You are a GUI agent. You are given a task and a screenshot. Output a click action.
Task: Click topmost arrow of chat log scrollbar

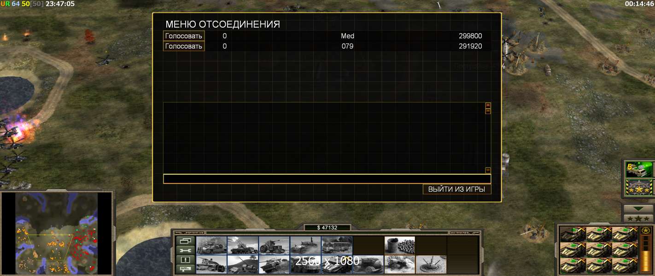click(488, 105)
